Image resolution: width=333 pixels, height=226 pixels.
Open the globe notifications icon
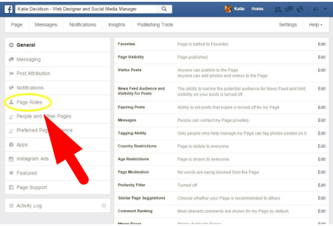tap(300, 9)
